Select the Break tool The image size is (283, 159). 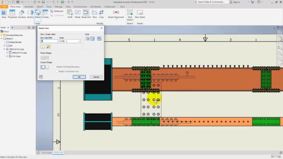(78, 14)
